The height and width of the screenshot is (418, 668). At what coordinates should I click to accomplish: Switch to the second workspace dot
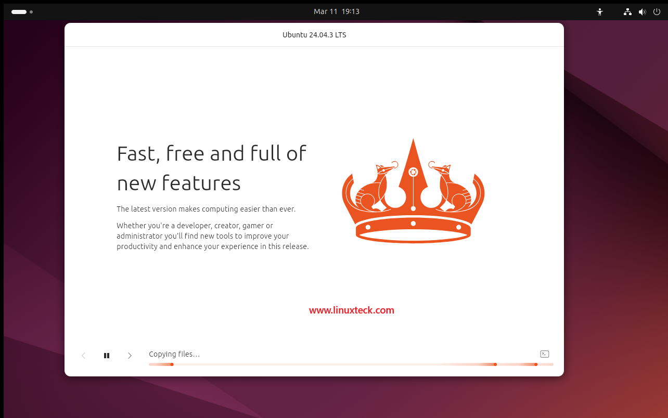pyautogui.click(x=31, y=11)
